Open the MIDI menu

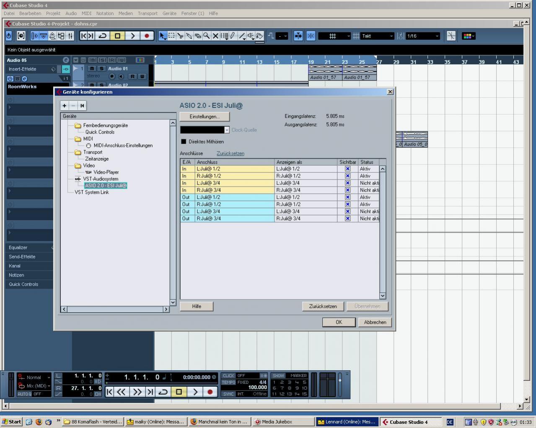pos(86,13)
